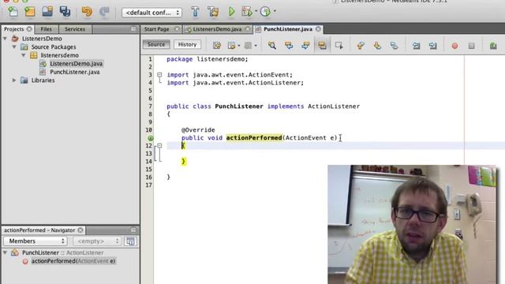
Task: Click the Shift Line Right icon
Action: click(x=433, y=46)
